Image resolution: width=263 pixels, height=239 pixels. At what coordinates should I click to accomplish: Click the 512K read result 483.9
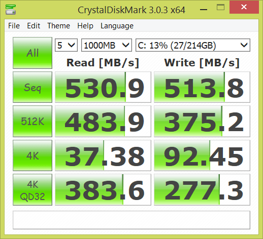point(103,121)
